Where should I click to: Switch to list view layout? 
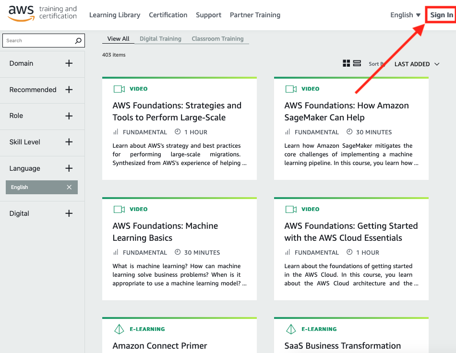pyautogui.click(x=357, y=63)
